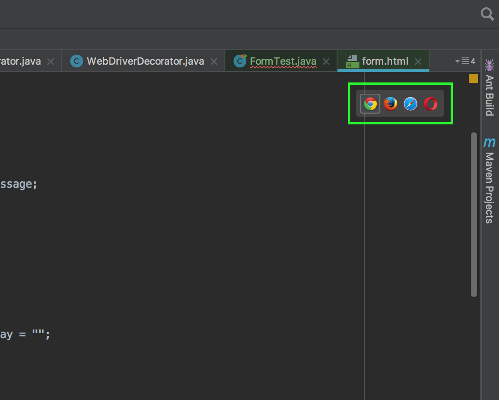
Task: Close the WebDriverDecorator.java tab
Action: (x=213, y=61)
